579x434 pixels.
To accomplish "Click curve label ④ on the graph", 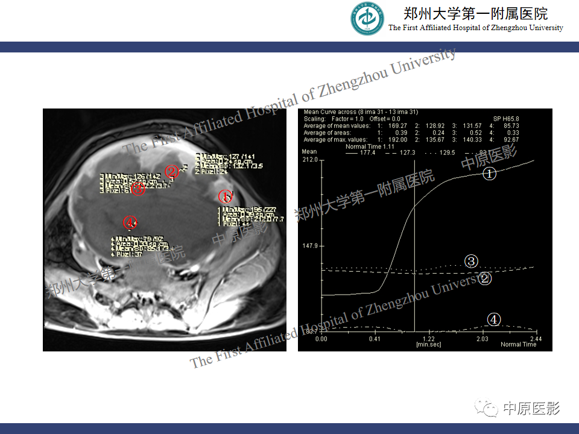I will (x=494, y=319).
